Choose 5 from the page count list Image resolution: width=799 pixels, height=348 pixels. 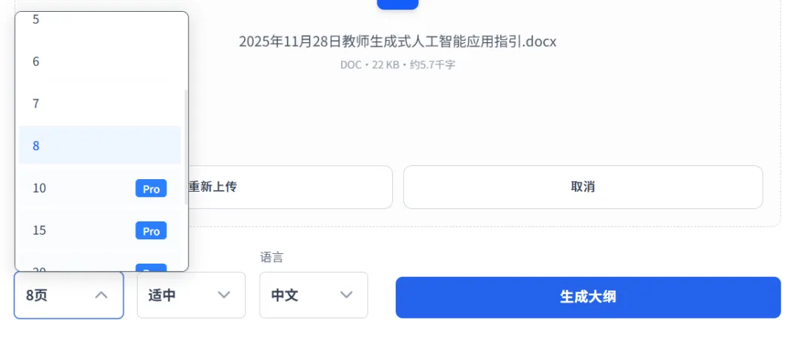[100, 19]
